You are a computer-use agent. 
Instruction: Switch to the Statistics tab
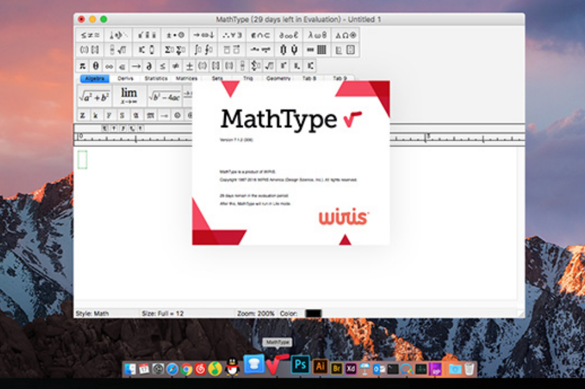point(156,78)
